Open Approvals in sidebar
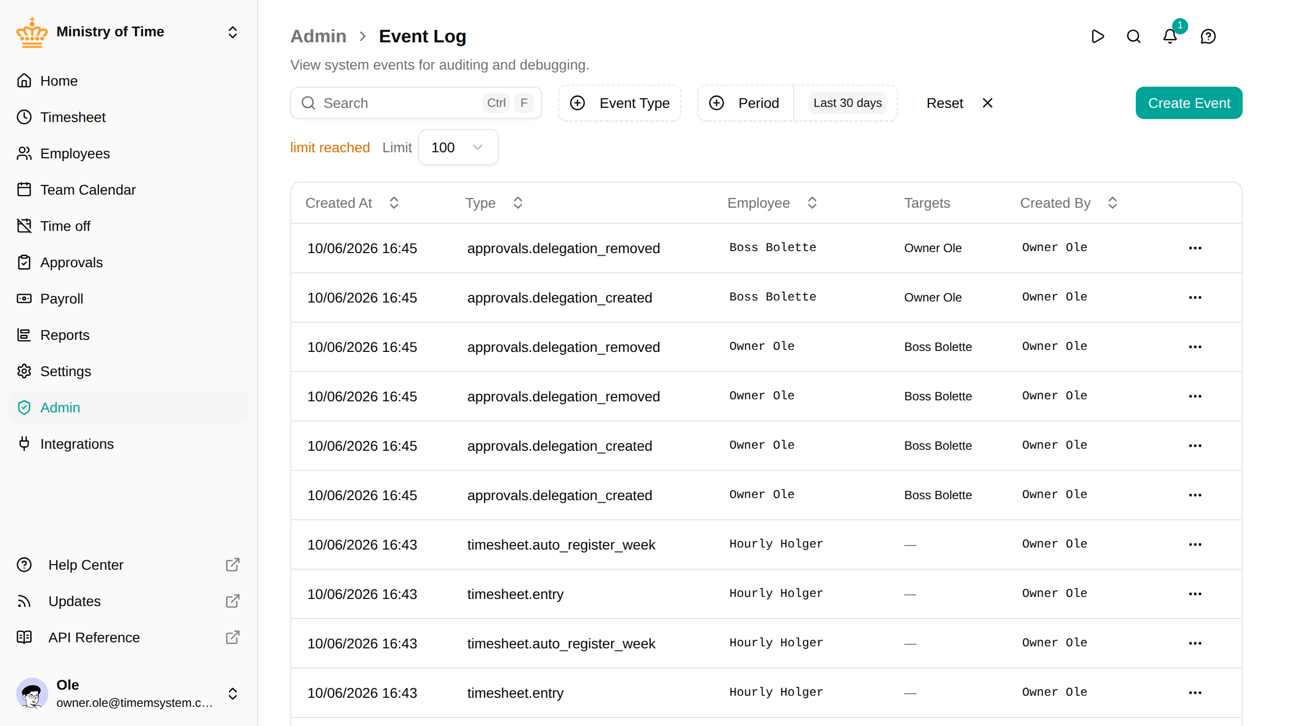Image resolution: width=1290 pixels, height=726 pixels. (128, 262)
